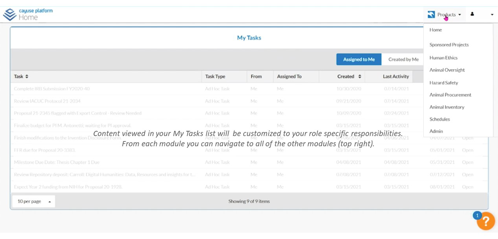Open Review IACUC Protocol 21-2034 task
This screenshot has width=498, height=239.
pyautogui.click(x=47, y=101)
